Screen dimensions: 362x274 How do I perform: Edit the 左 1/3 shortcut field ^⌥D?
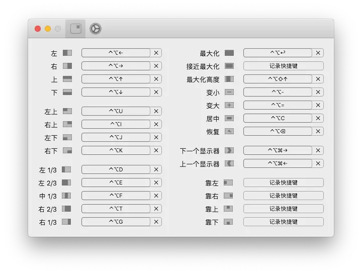pos(116,169)
